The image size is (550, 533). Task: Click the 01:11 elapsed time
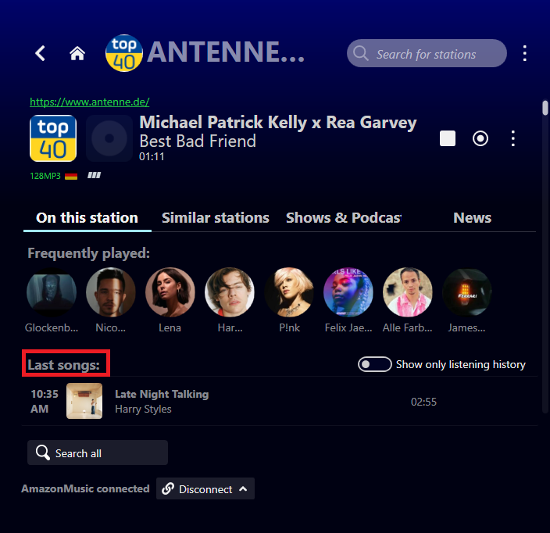[152, 156]
